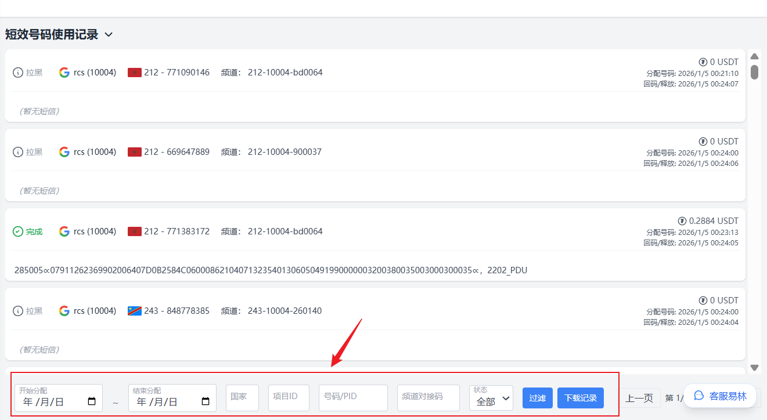Click the 拉黑 info icon in the first record
The image size is (767, 420).
pyautogui.click(x=18, y=73)
